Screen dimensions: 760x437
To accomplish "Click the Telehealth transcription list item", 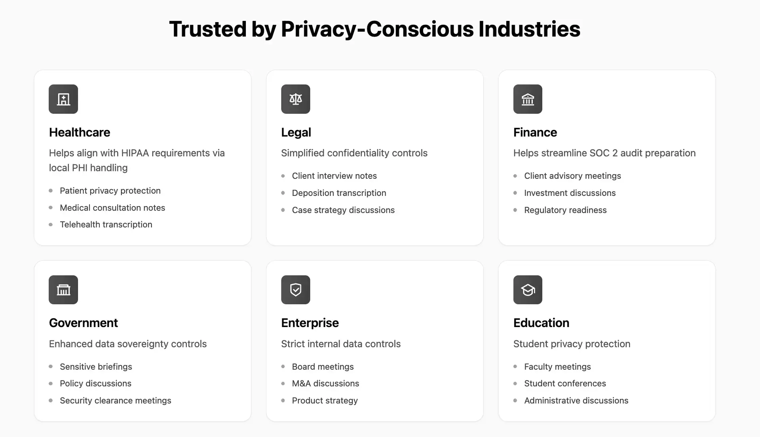I will pyautogui.click(x=106, y=225).
